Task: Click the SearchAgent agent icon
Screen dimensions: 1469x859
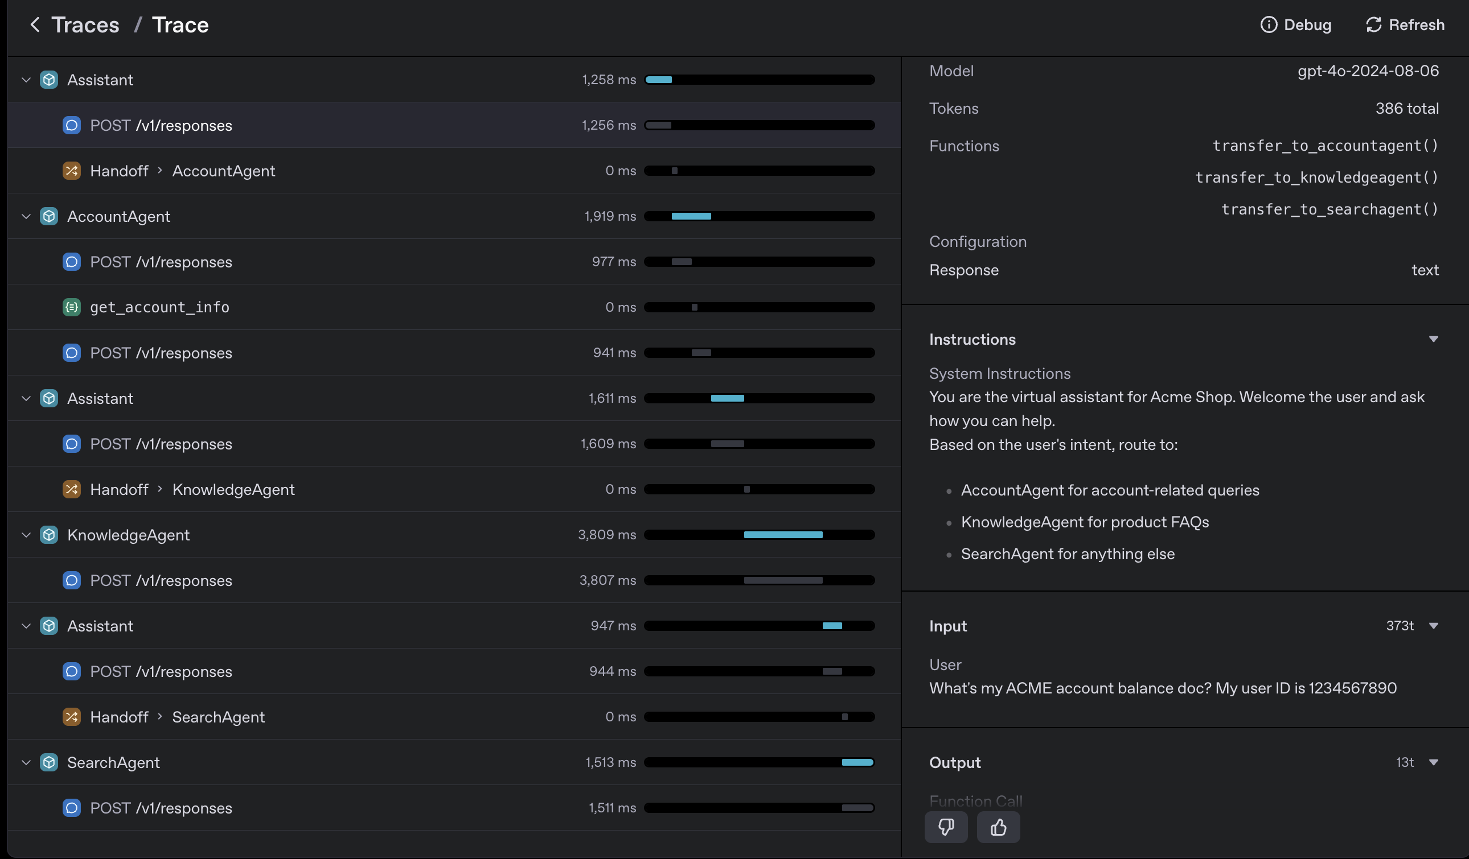Action: (x=49, y=762)
